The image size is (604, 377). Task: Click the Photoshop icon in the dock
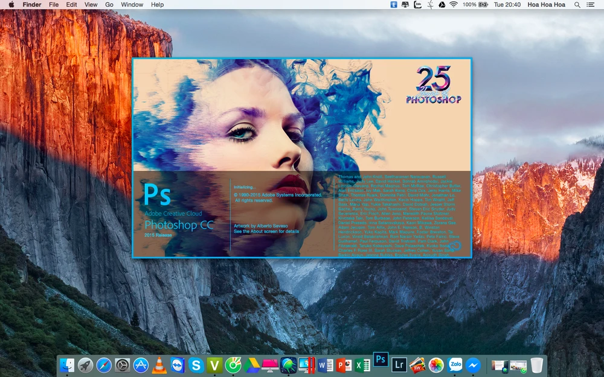click(381, 360)
